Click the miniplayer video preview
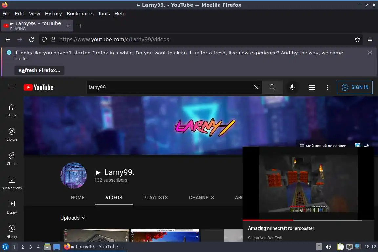Screen dimensions: 378x252 tap(308, 183)
